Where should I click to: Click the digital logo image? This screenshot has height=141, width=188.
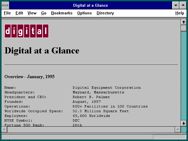(x=26, y=31)
